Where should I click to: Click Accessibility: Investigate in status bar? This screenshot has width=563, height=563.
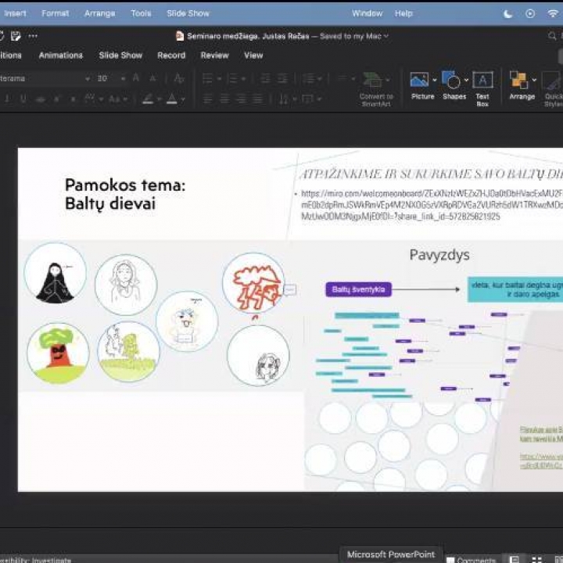35,560
